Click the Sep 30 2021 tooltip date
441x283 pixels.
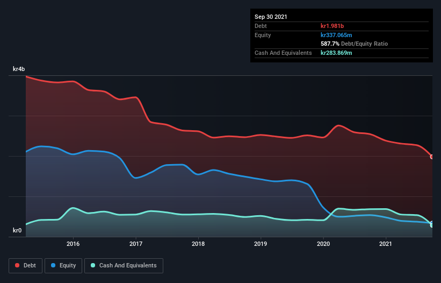[x=271, y=17]
